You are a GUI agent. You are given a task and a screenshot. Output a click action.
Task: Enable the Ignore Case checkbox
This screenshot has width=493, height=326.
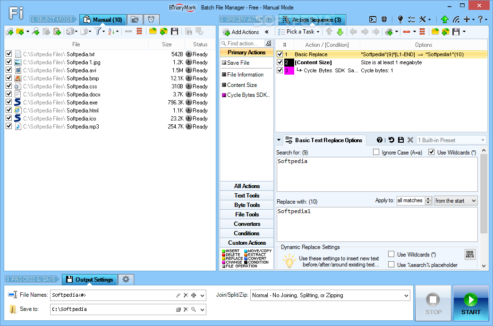click(x=376, y=152)
